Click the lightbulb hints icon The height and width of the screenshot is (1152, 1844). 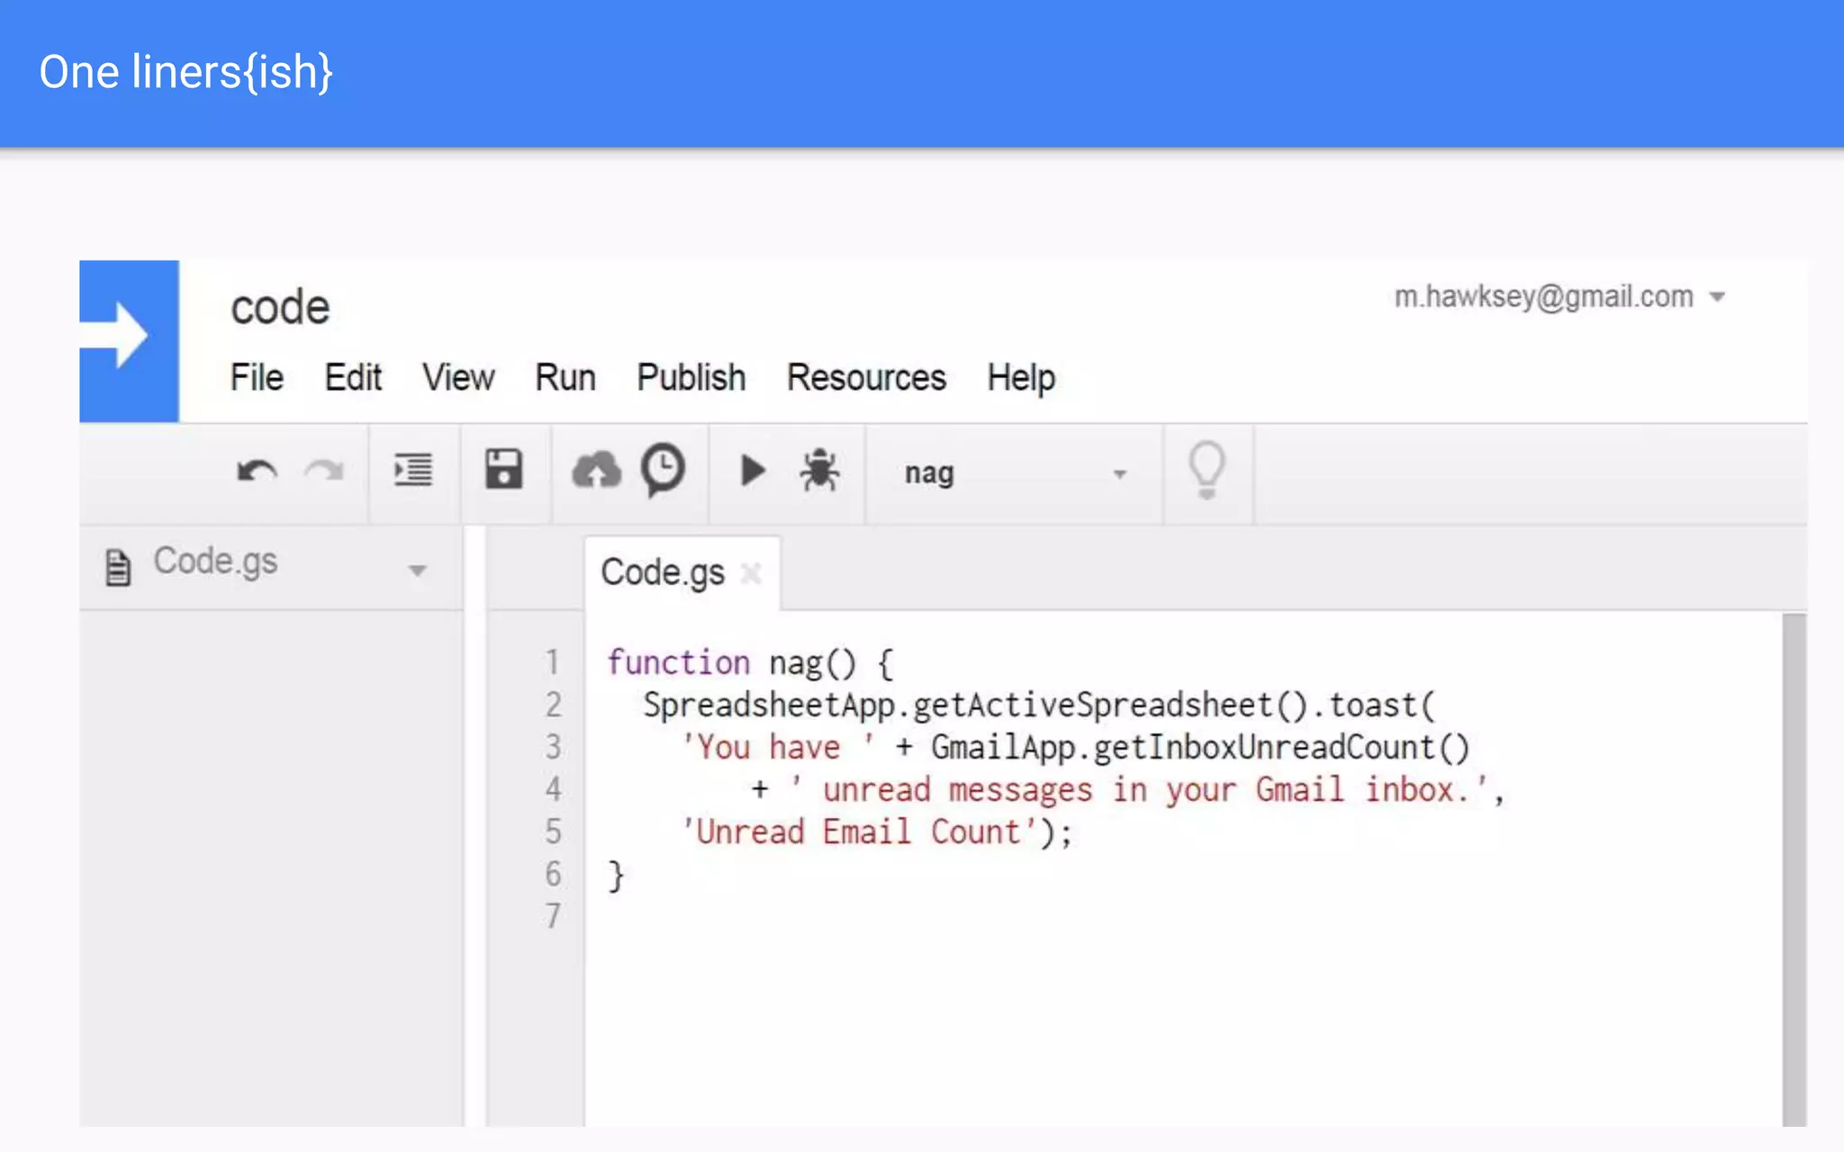1207,471
